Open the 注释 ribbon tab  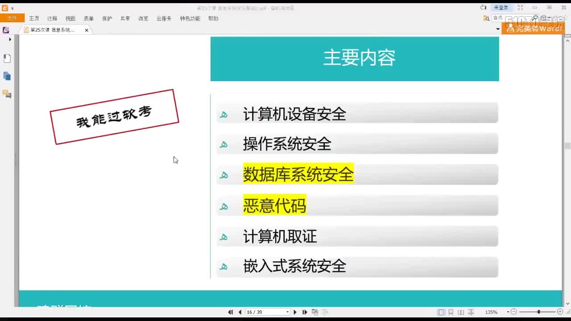point(52,18)
